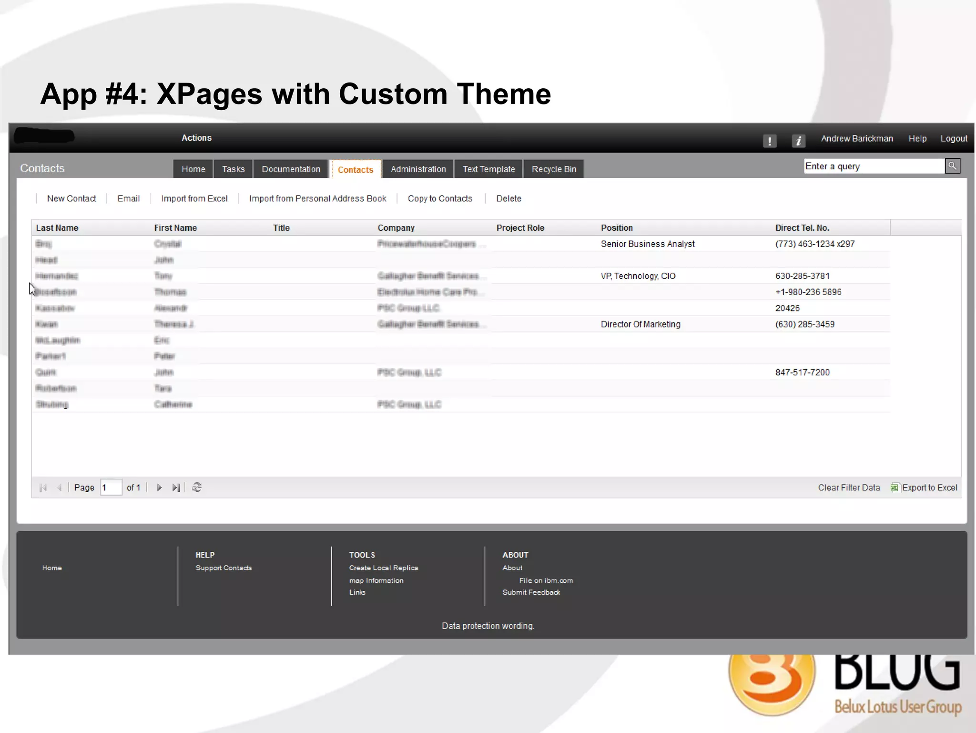This screenshot has width=976, height=733.
Task: Click the search magnifier button
Action: [952, 166]
